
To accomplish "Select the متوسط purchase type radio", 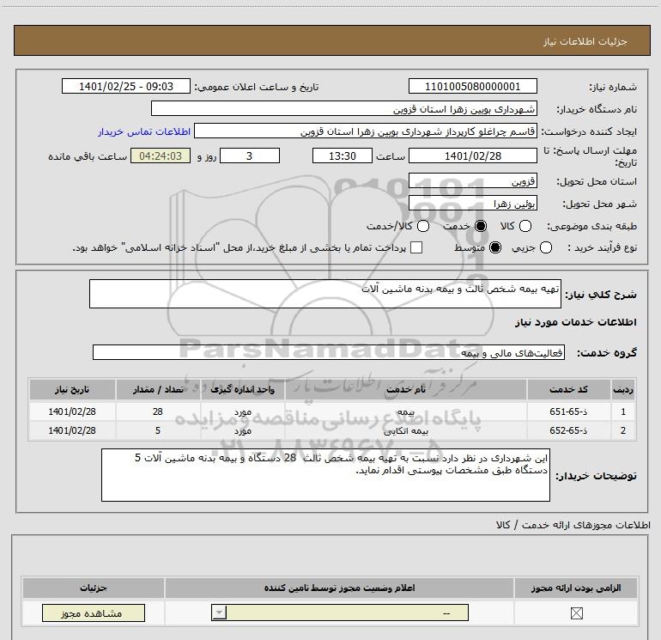I will click(x=495, y=247).
